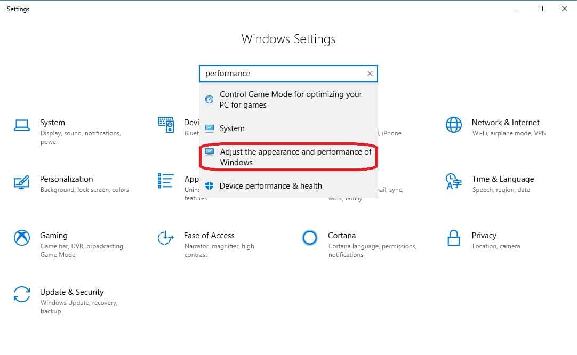577x355 pixels.
Task: Click the monitor icon beside Adjust the appearance result
Action: (210, 151)
